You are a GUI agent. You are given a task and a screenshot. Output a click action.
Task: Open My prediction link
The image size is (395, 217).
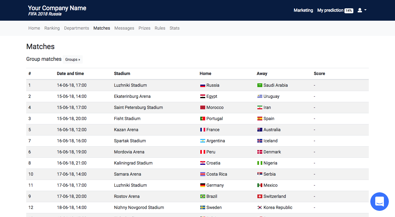(330, 10)
